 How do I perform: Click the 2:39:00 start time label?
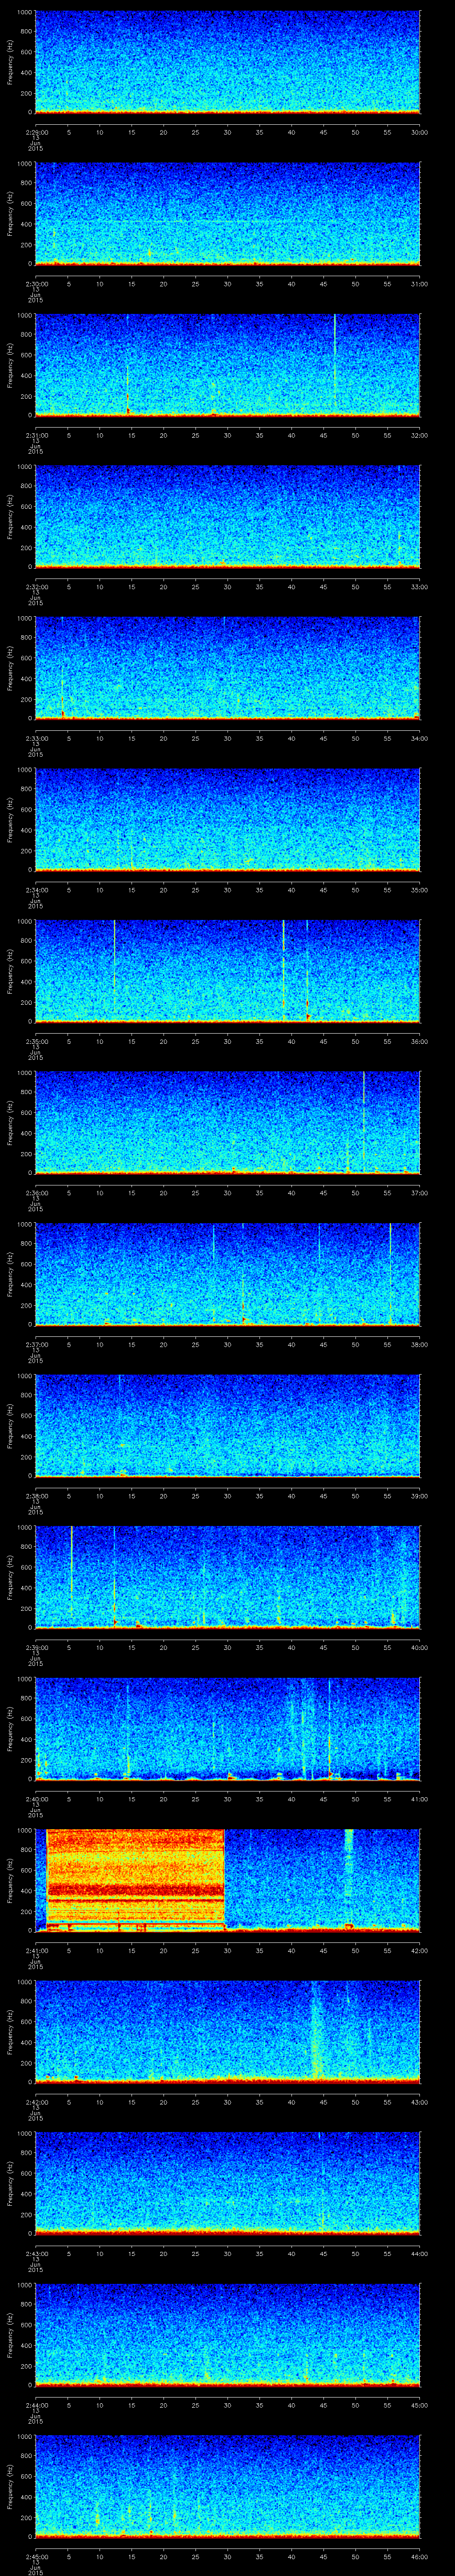coord(36,1647)
